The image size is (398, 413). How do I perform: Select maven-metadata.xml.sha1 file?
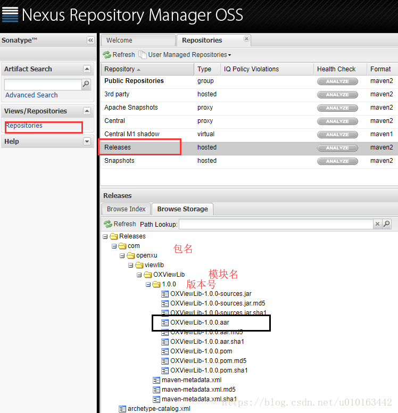[199, 399]
